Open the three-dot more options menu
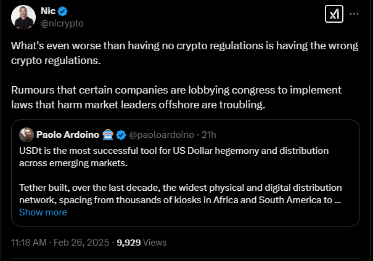Image resolution: width=373 pixels, height=261 pixels. (x=355, y=14)
